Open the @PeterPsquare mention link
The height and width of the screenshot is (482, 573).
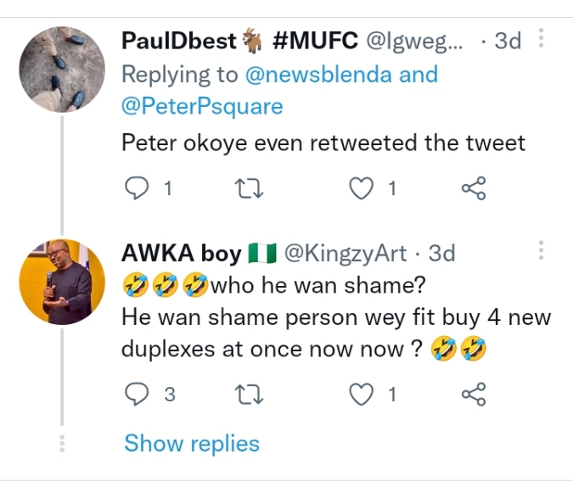(x=202, y=107)
